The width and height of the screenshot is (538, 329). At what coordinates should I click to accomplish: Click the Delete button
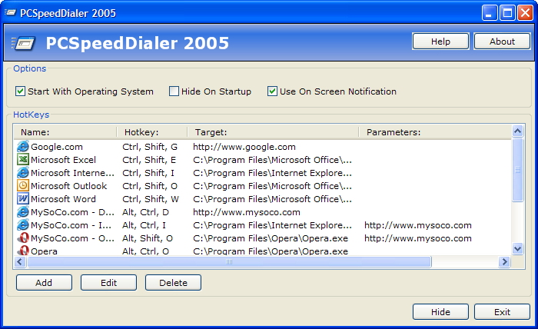[173, 283]
